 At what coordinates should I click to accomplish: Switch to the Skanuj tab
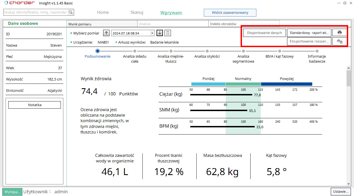[x=137, y=12]
